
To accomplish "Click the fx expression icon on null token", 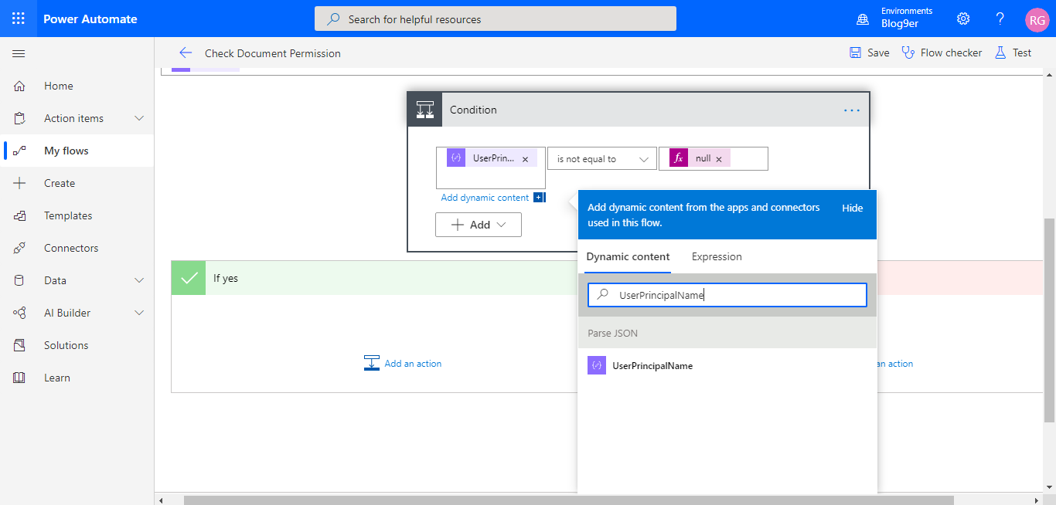I will click(679, 158).
